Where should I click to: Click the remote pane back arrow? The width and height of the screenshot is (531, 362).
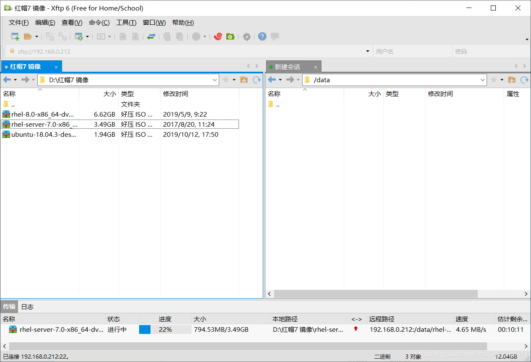[x=272, y=80]
